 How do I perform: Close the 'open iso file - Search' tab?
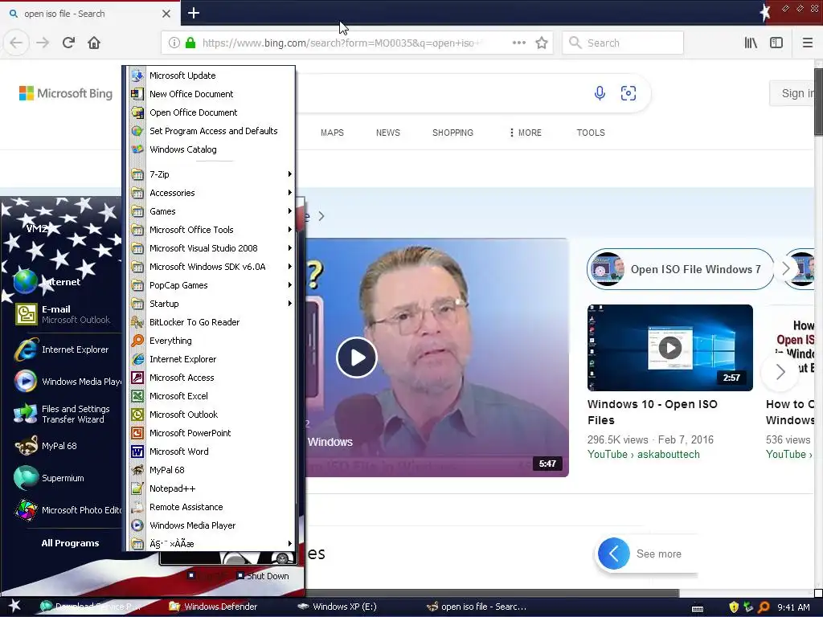click(x=166, y=14)
